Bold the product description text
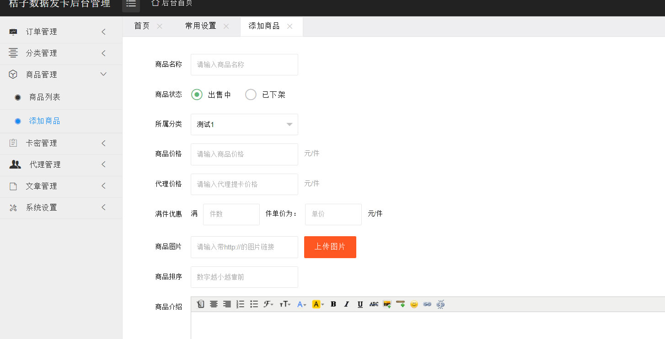Image resolution: width=665 pixels, height=339 pixels. point(333,304)
